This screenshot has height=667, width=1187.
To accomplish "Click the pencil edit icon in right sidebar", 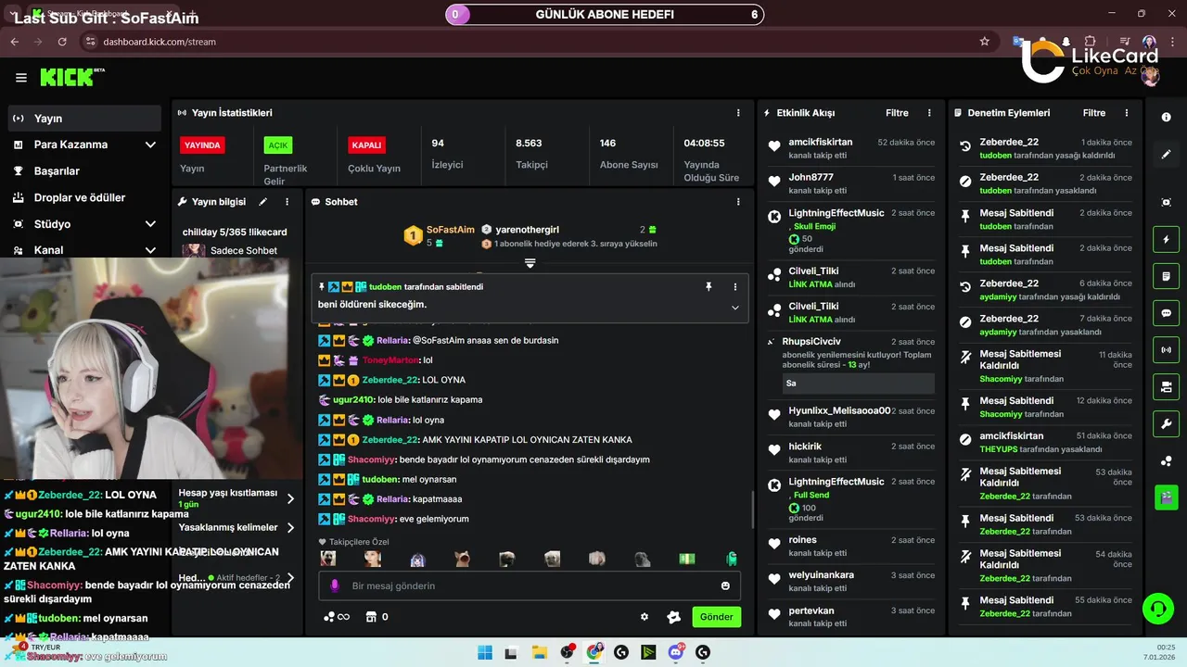I will (x=1166, y=155).
